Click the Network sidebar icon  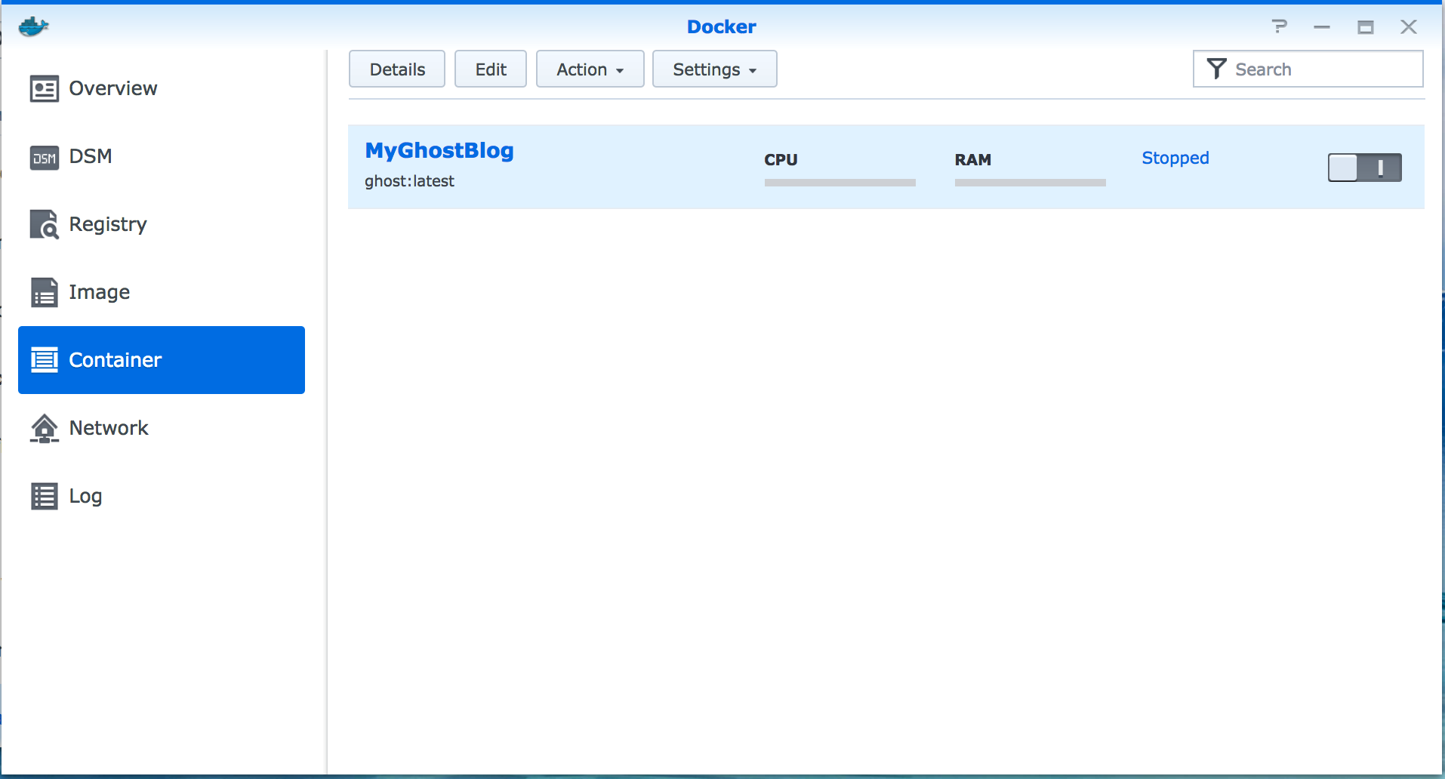click(x=44, y=428)
